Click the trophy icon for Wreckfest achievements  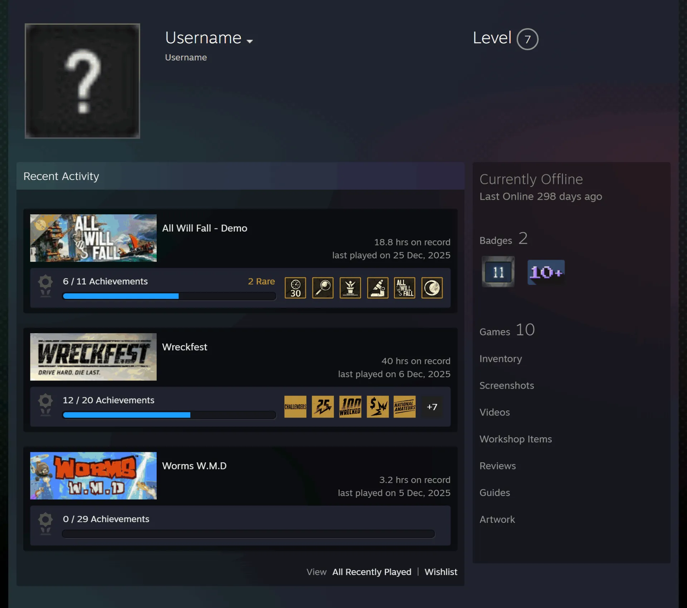coord(45,405)
